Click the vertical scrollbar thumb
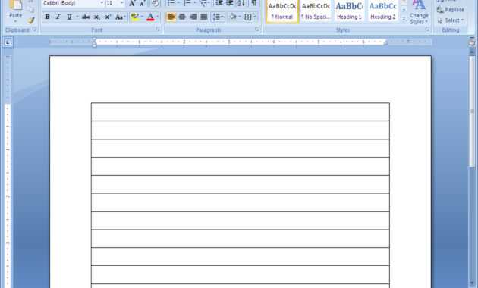This screenshot has height=288, width=478. [472, 111]
